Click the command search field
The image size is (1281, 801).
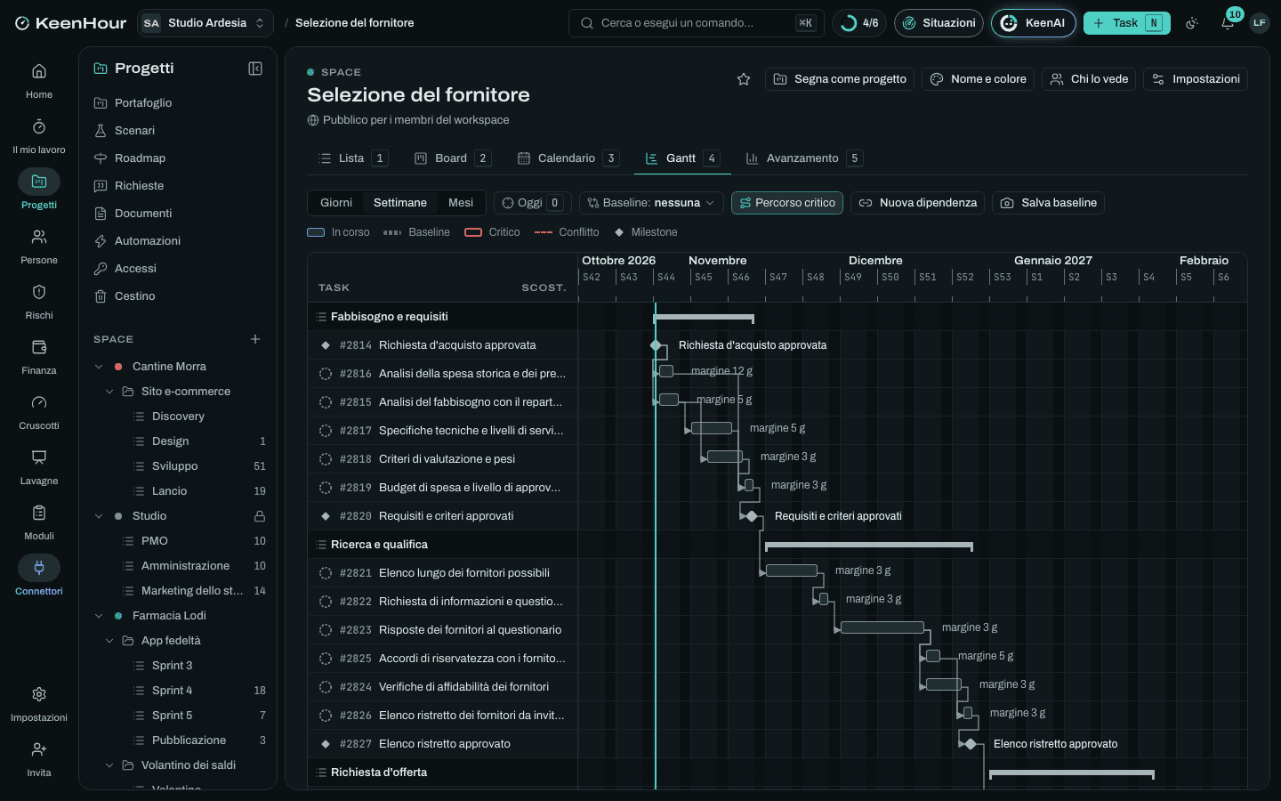click(697, 23)
